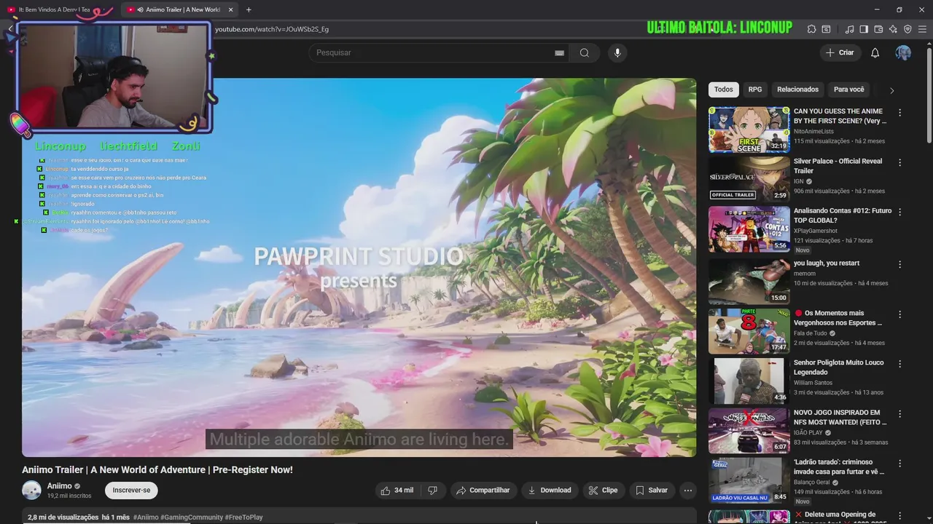Open 'Senhor Poliglota Muito Louco' video title

838,368
